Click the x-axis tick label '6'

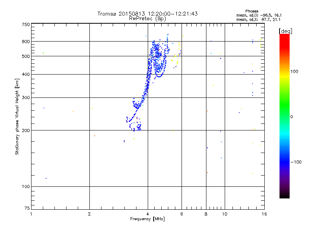182,214
